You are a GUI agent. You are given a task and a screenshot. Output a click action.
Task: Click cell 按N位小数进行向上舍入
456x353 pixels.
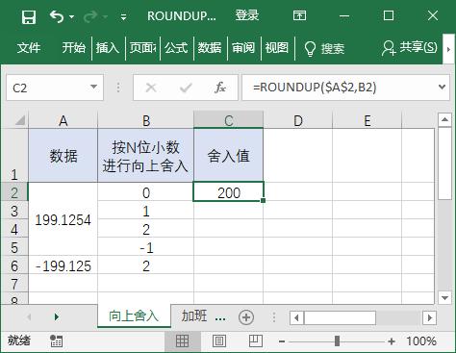(146, 156)
